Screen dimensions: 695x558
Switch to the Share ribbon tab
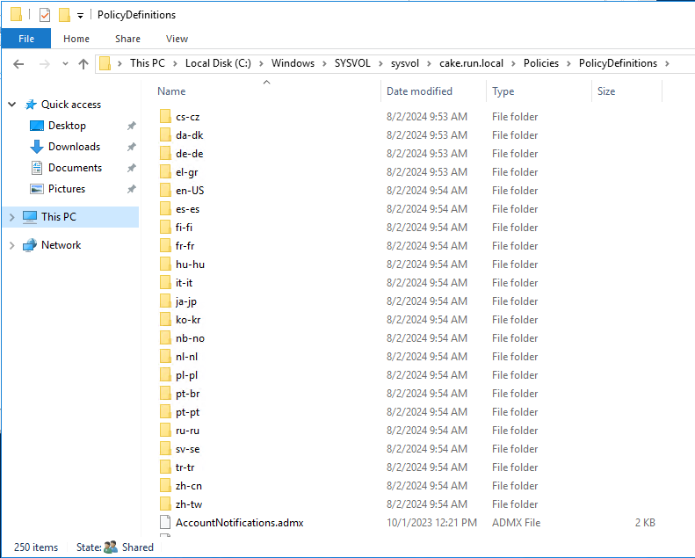pos(127,39)
